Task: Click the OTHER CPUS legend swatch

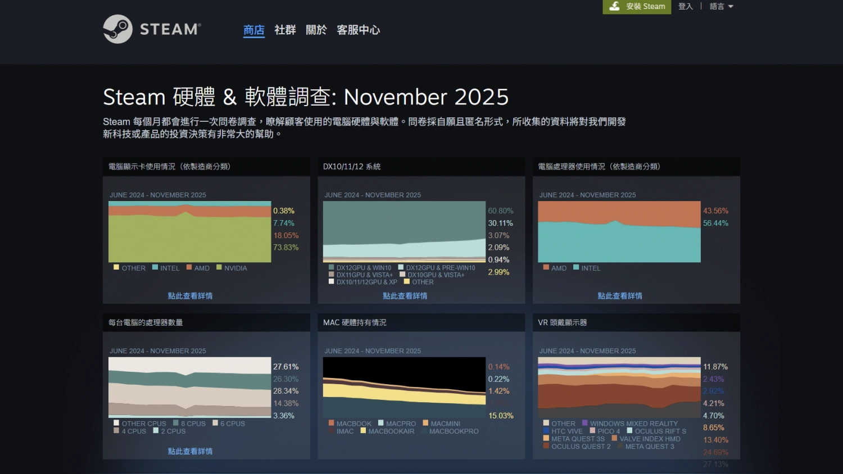Action: (116, 423)
